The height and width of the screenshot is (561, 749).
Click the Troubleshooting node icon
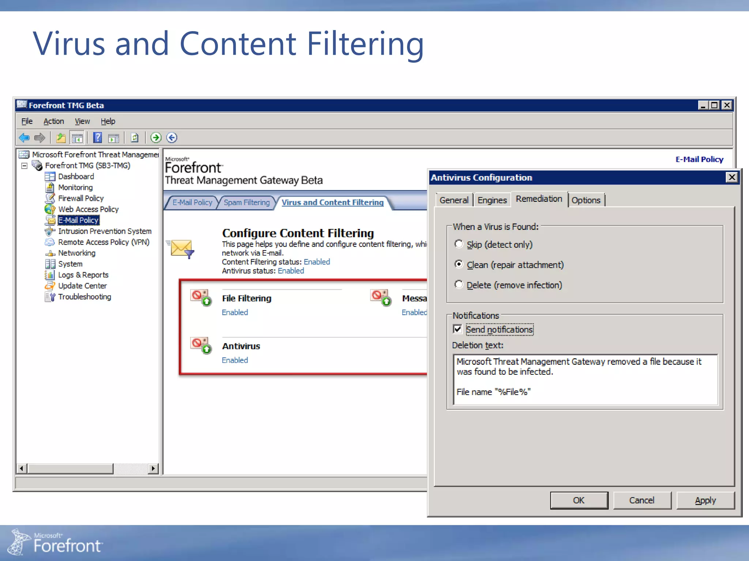[x=50, y=297]
